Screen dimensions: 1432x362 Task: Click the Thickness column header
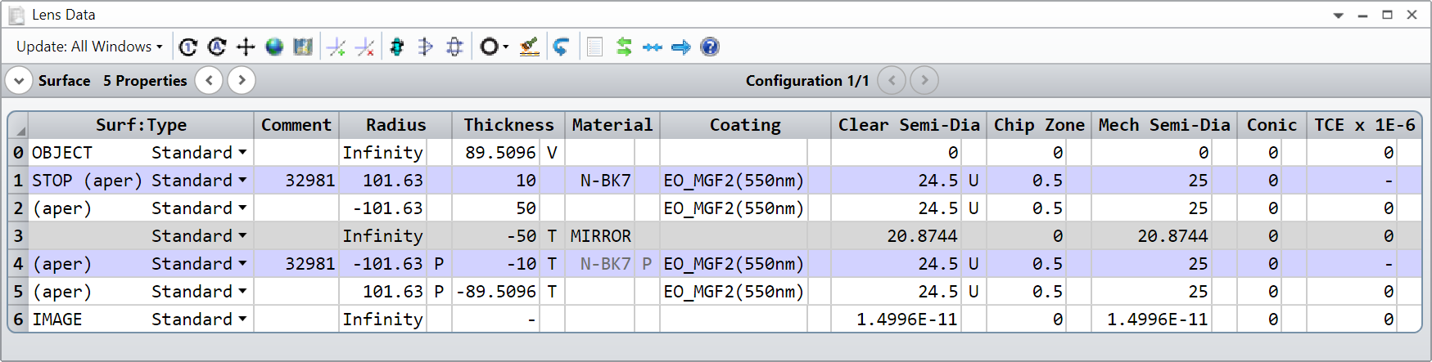[508, 125]
